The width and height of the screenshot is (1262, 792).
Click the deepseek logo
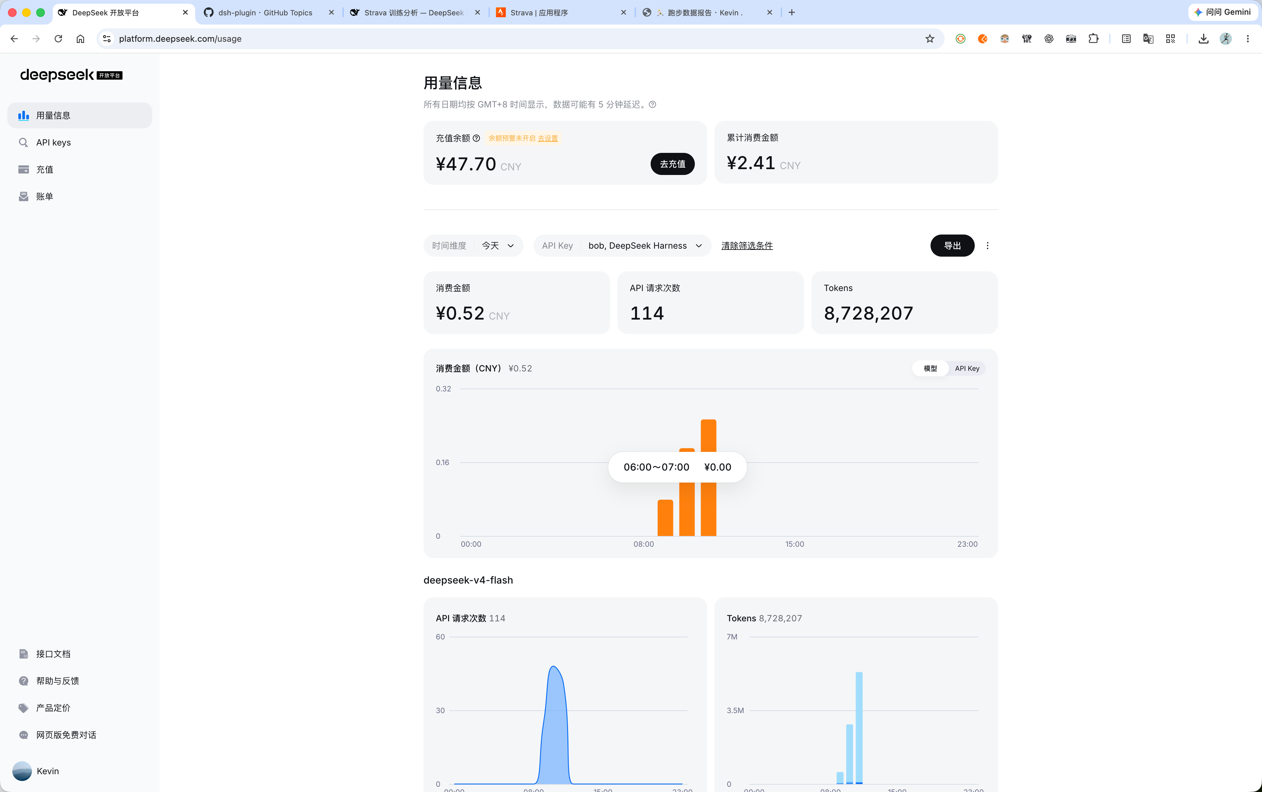[x=71, y=75]
